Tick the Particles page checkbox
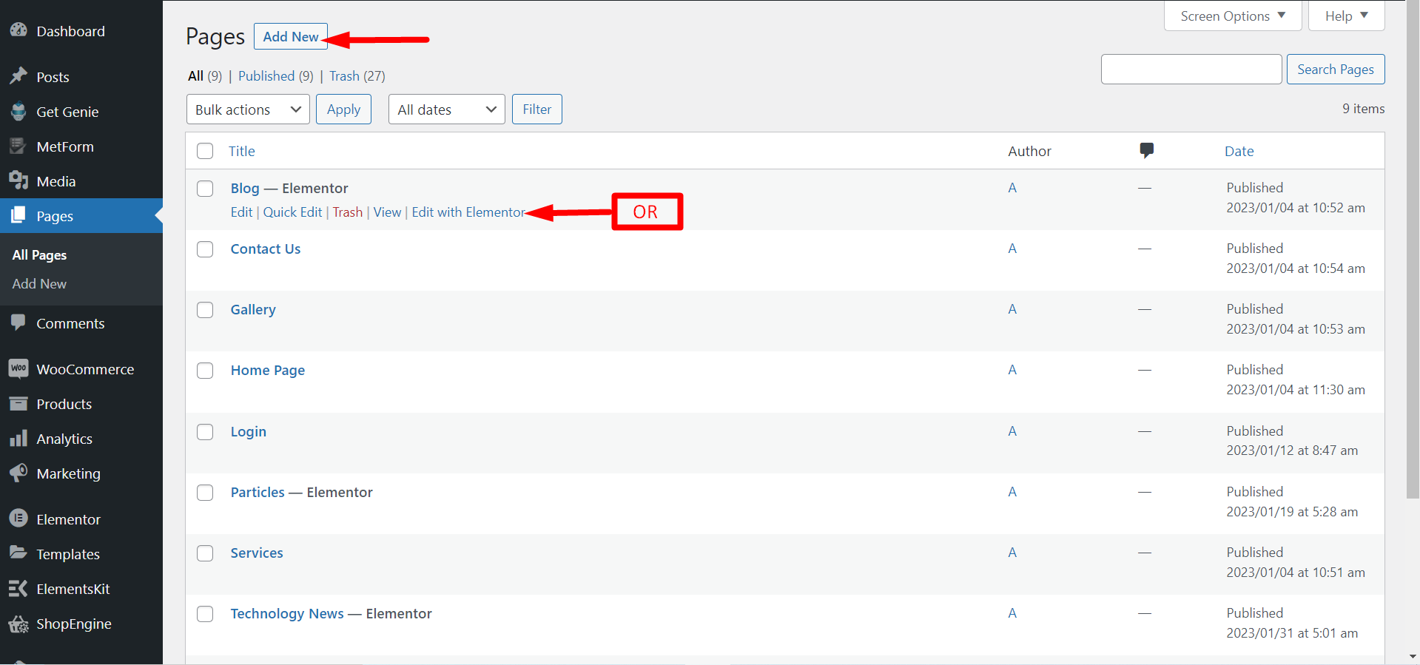This screenshot has width=1420, height=665. click(x=205, y=493)
